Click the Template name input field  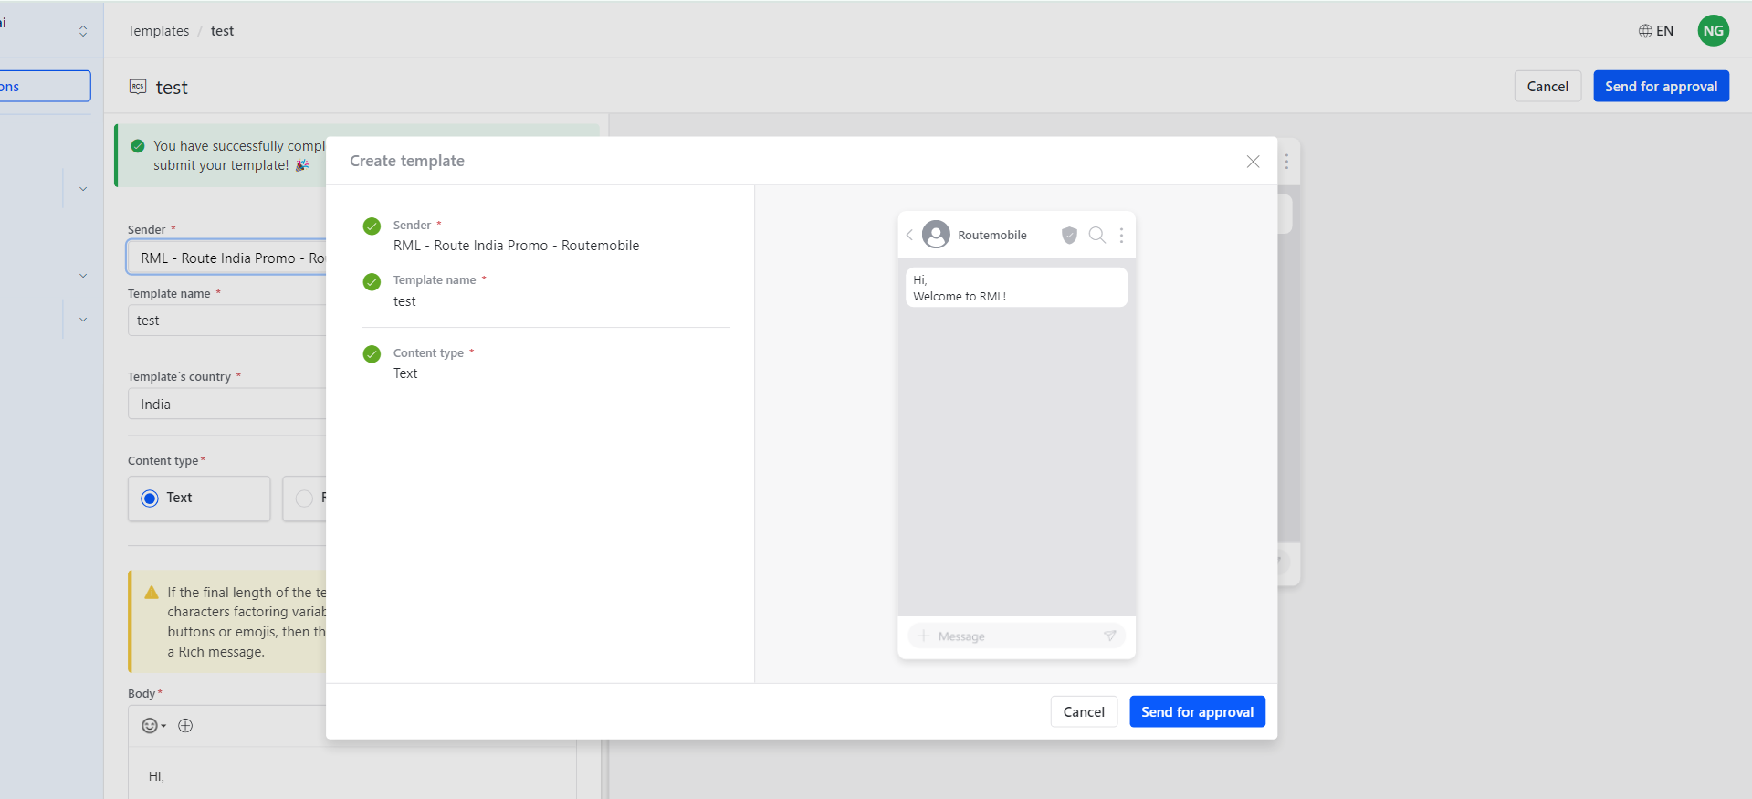[226, 321]
